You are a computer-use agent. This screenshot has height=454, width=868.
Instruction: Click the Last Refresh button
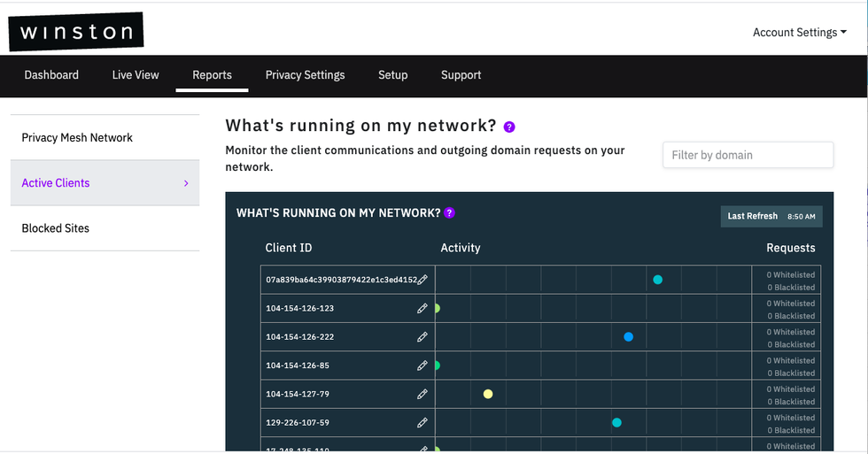point(771,216)
